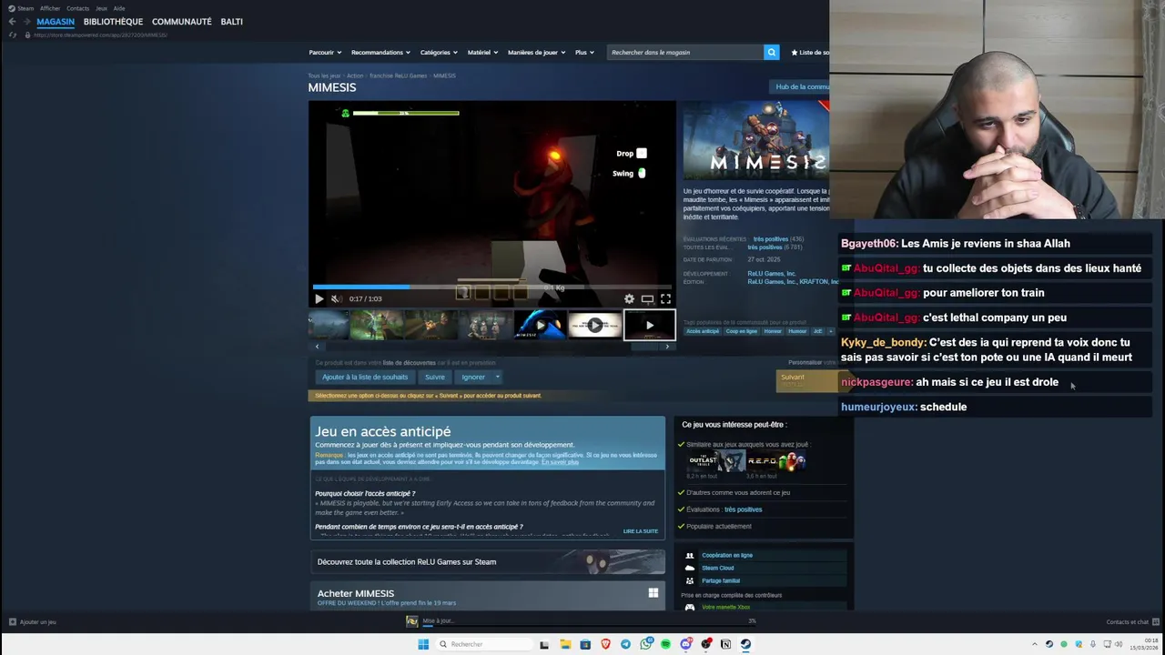Expand the Plus dropdown
Viewport: 1165px width, 655px height.
pos(584,52)
